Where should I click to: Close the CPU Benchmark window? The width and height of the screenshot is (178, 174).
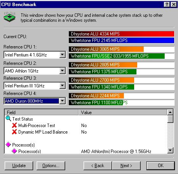[174, 5]
